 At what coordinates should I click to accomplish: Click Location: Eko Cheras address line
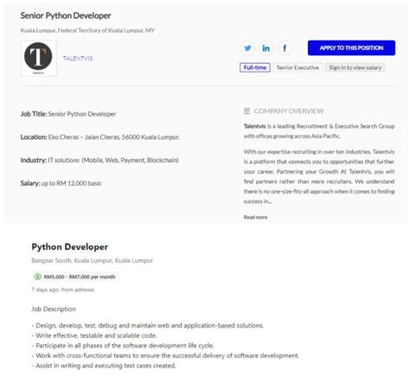100,137
